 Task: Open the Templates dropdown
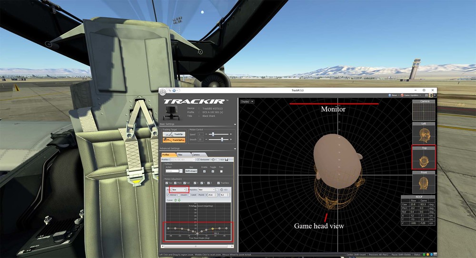click(207, 190)
